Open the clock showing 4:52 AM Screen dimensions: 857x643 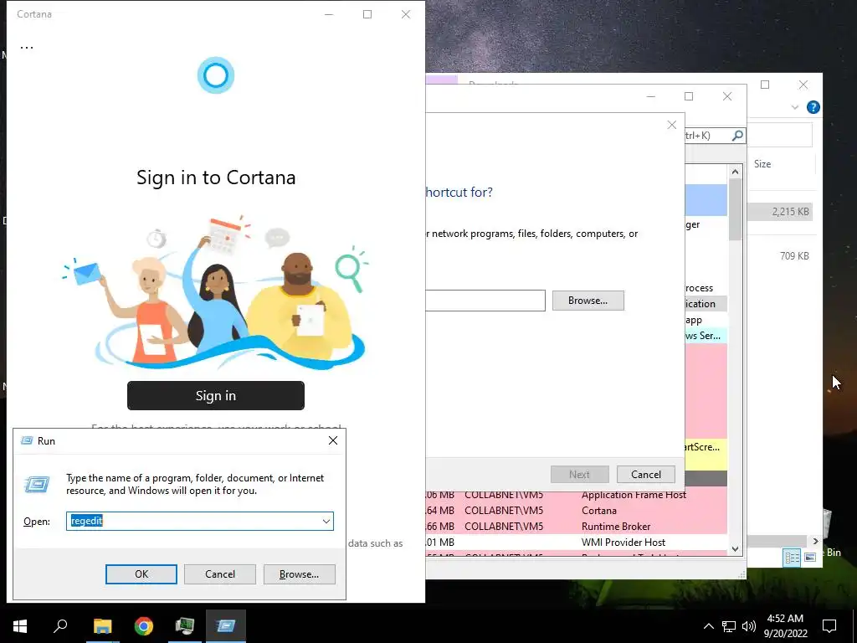pyautogui.click(x=785, y=626)
